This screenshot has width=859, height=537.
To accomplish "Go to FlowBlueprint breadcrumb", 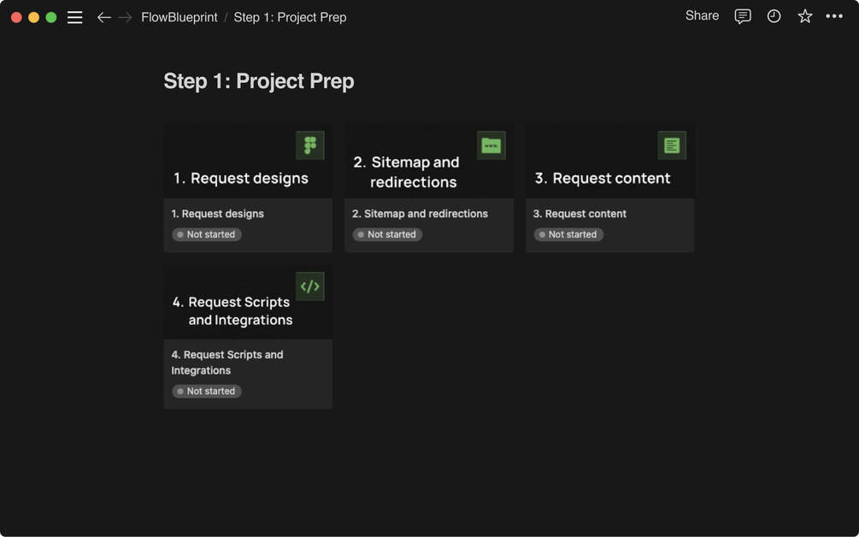I will [x=179, y=17].
